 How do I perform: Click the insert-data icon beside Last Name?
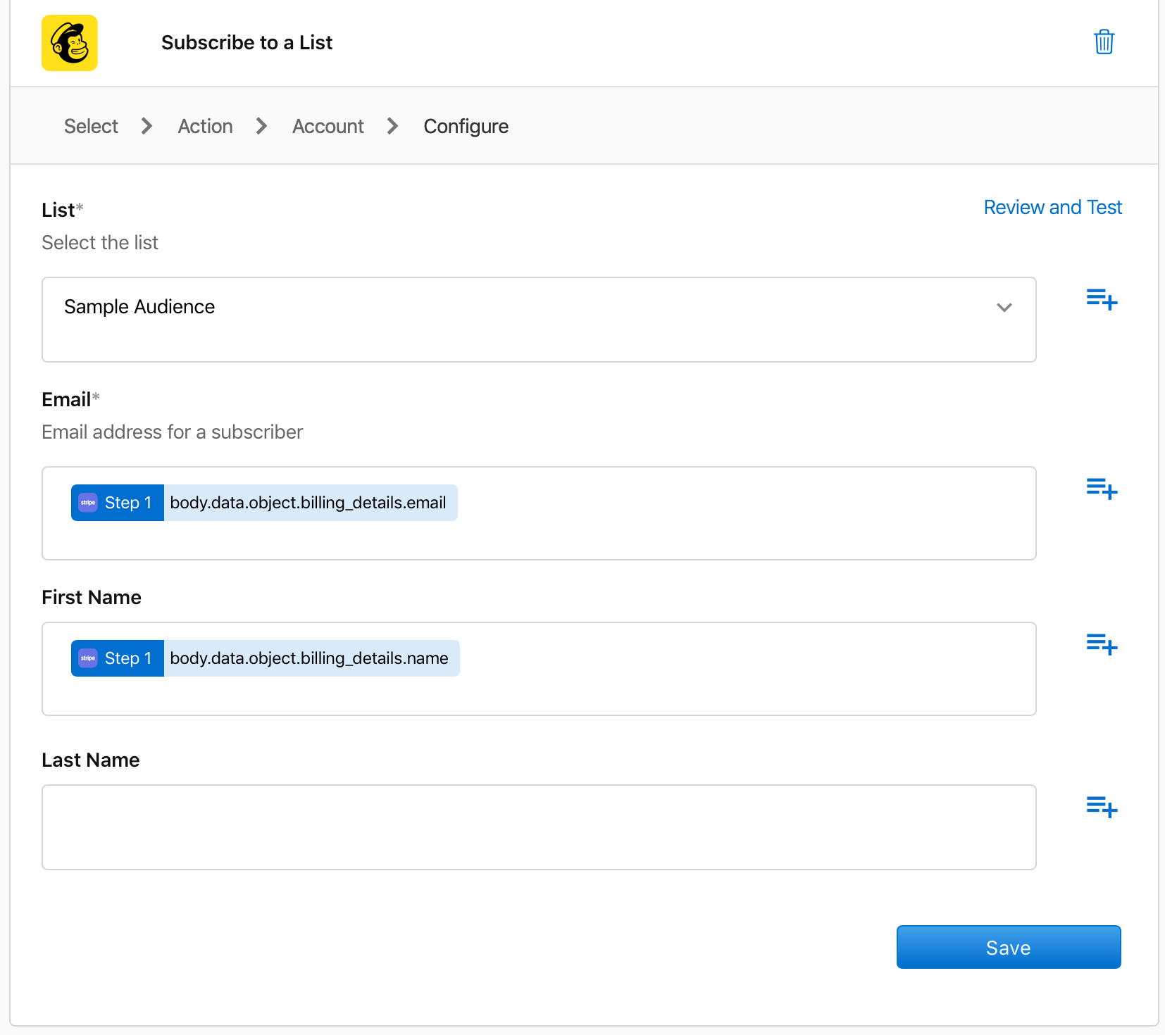click(1102, 807)
